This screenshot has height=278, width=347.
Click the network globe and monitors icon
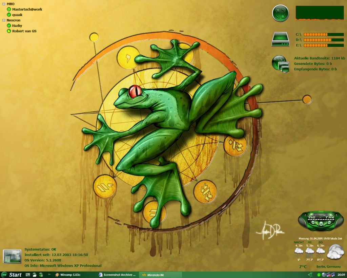click(x=280, y=64)
